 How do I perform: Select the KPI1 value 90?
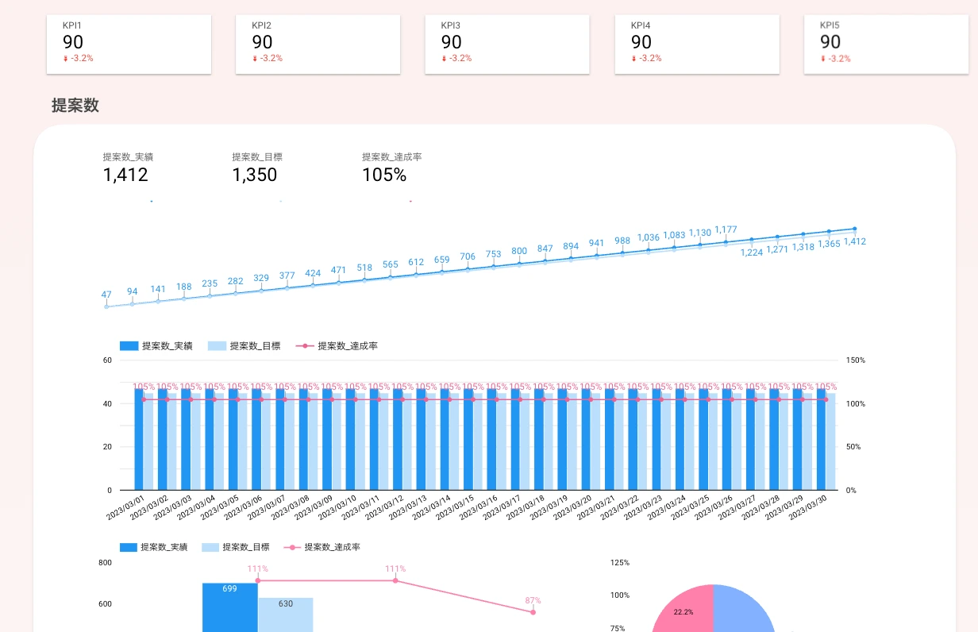tap(73, 42)
